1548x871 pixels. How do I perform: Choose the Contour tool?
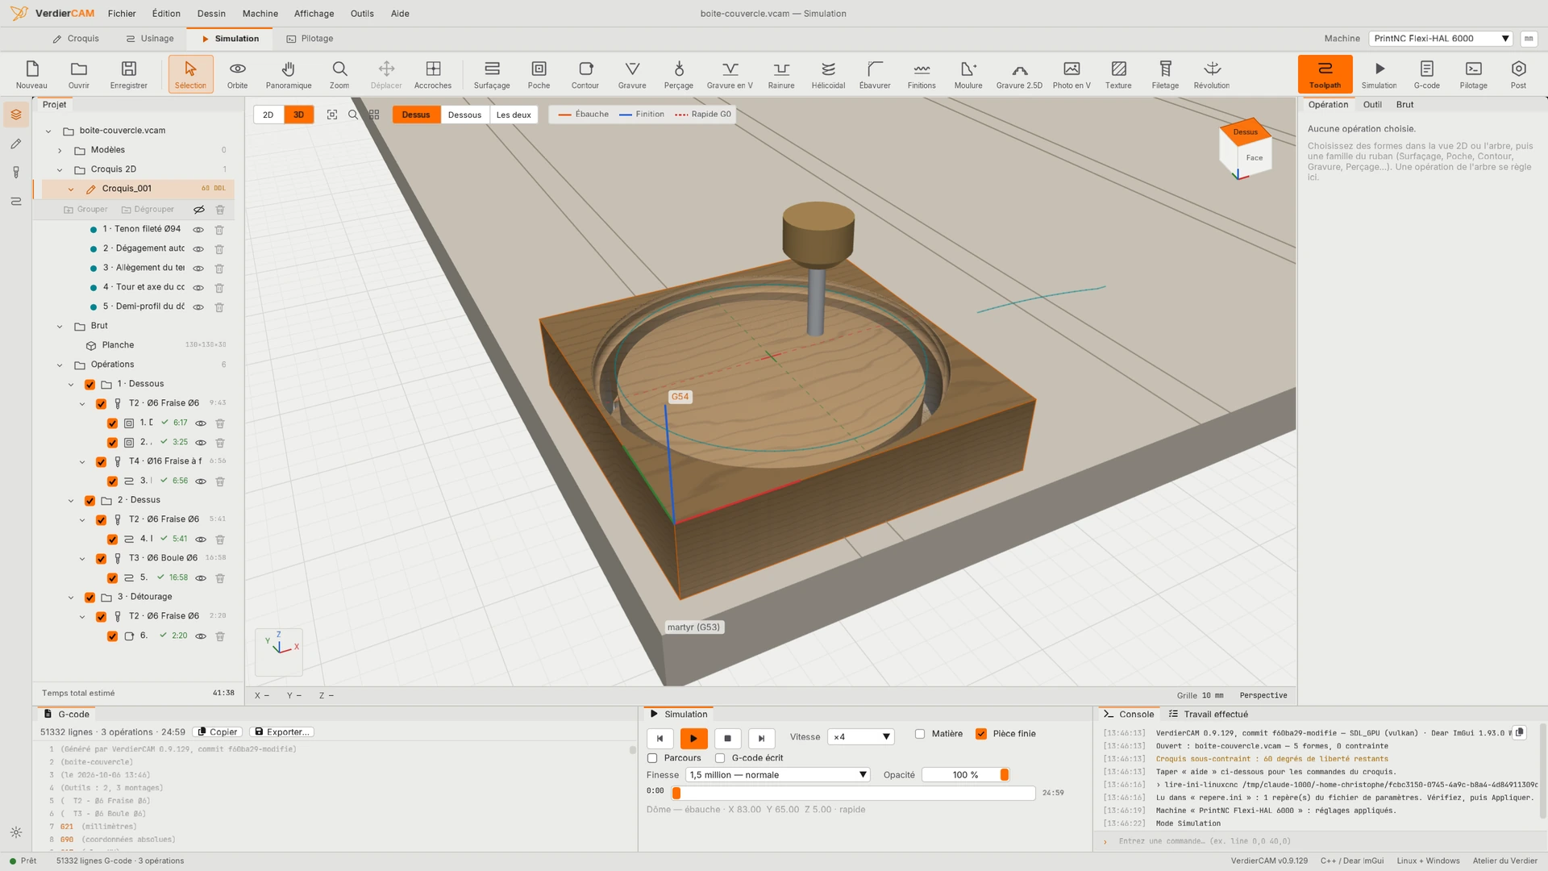coord(585,74)
